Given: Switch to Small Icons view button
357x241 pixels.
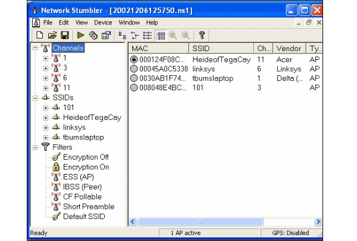Looking at the screenshot, I should point(135,36).
